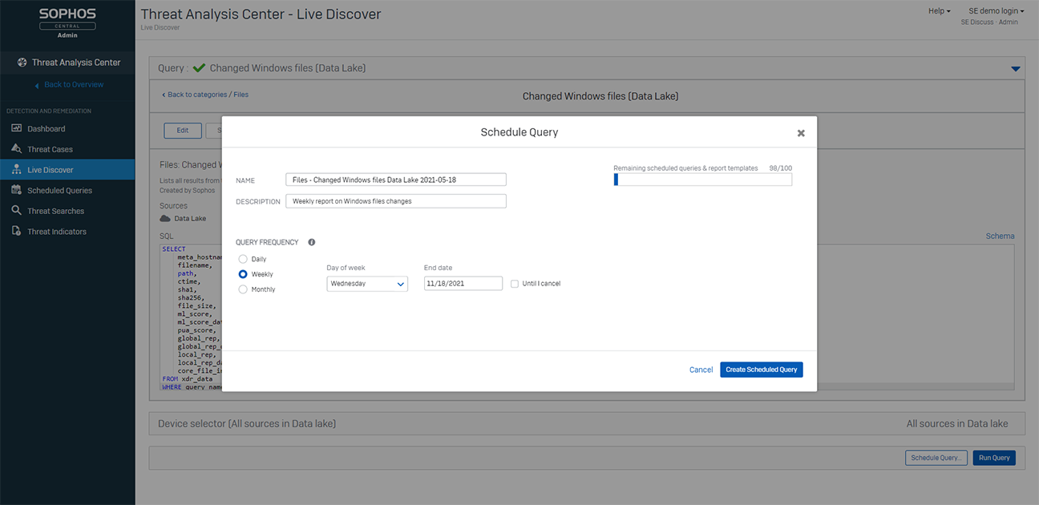Click the Threat Searches magnifier icon

[16, 211]
